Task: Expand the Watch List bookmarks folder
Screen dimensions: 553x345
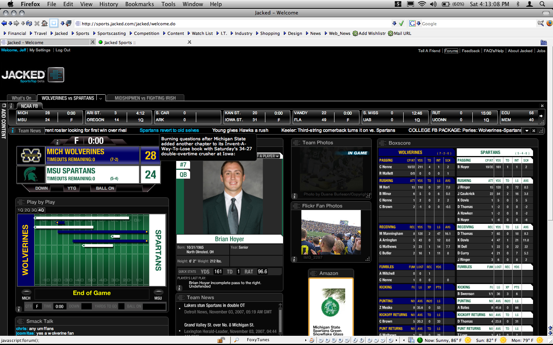Action: click(200, 33)
